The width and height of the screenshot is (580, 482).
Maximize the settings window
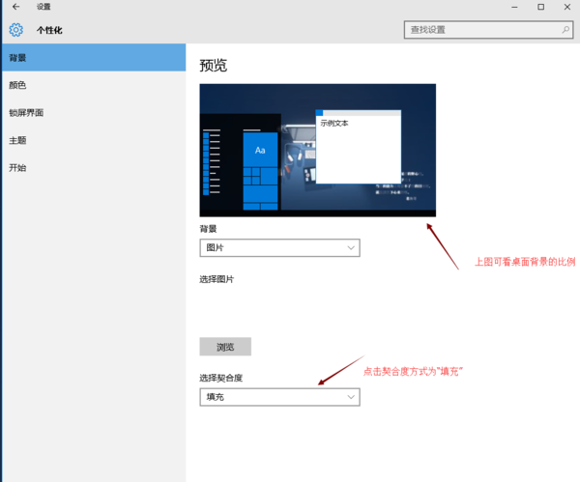tap(540, 7)
